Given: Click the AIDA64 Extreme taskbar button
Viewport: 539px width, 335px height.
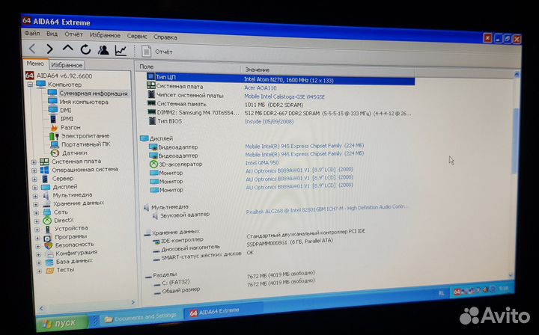Looking at the screenshot, I should coord(223,311).
